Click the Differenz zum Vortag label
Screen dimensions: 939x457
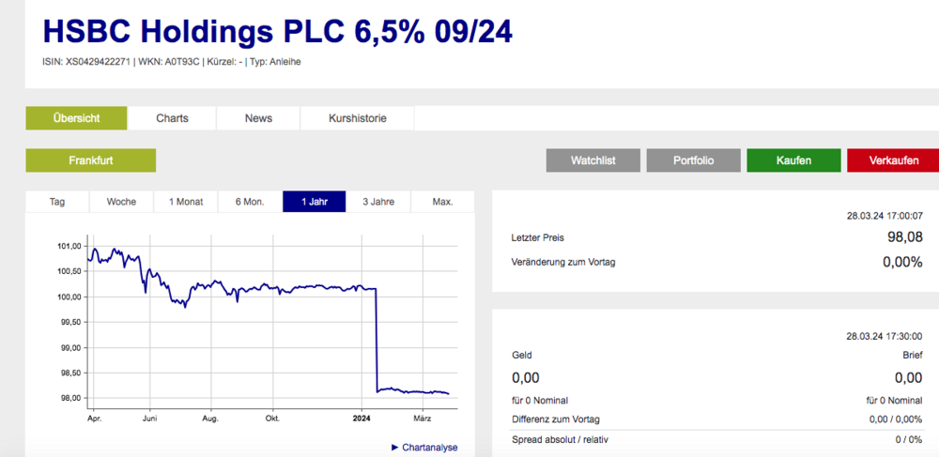pos(556,419)
